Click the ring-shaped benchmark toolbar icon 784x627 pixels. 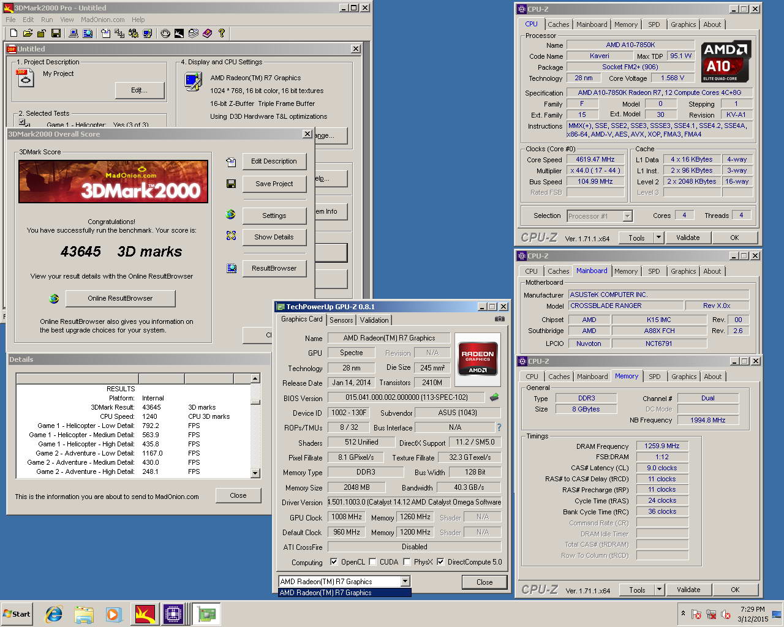pyautogui.click(x=165, y=33)
